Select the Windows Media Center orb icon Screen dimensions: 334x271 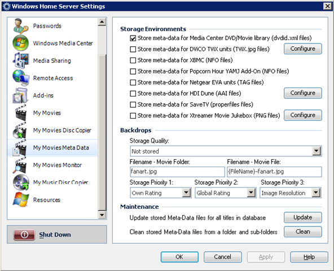pos(21,43)
